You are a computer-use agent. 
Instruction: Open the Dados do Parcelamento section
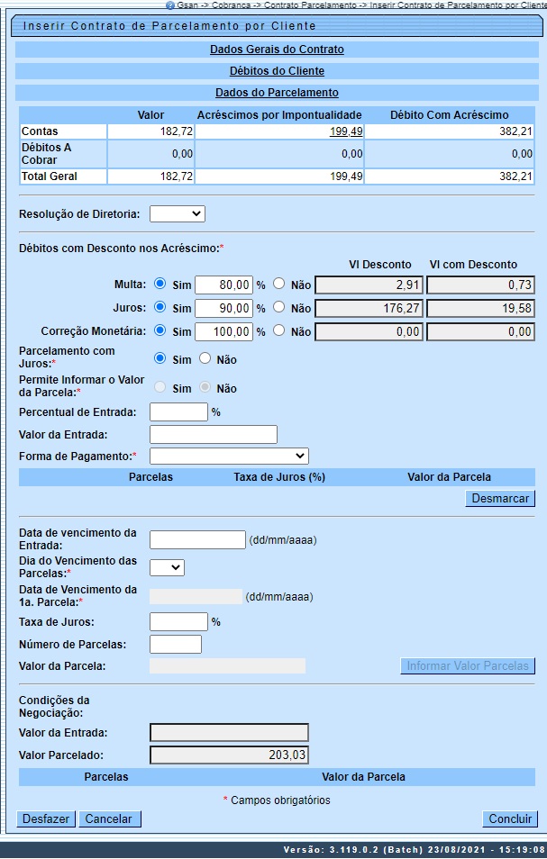277,92
